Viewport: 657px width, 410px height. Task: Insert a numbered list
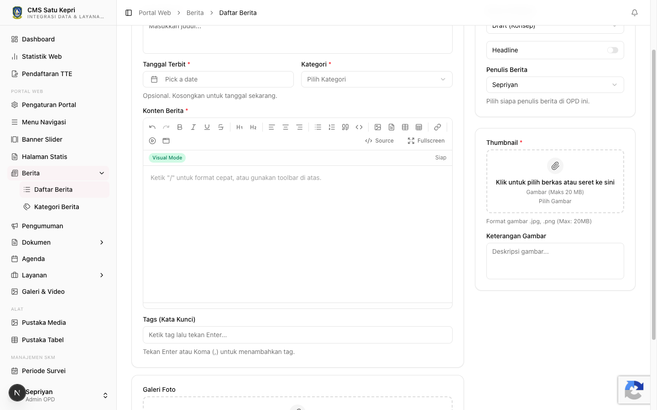coord(332,127)
